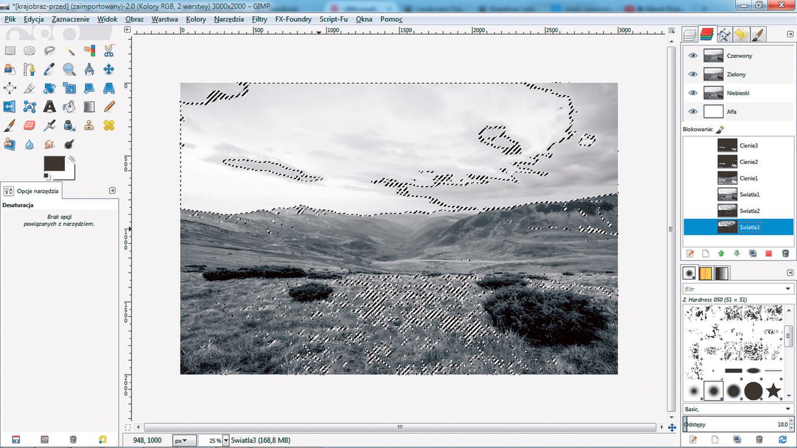Toggle visibility of Zielony channel

692,74
